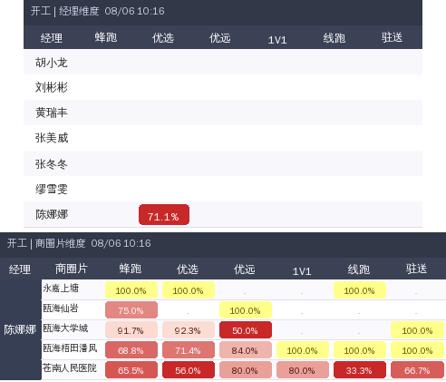
Task: Select 线跑 header in 商圈片维度 table
Action: (359, 269)
